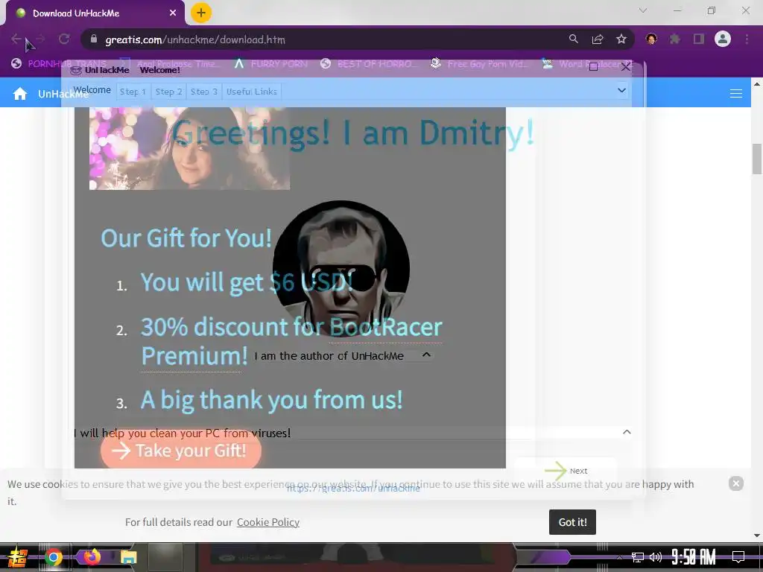
Task: Launch Firefox from the taskbar
Action: click(92, 557)
